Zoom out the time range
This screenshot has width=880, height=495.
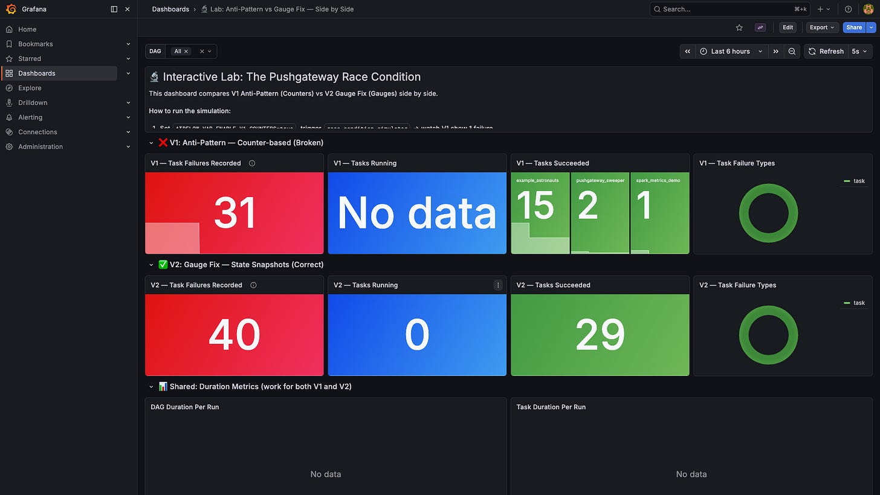click(792, 51)
